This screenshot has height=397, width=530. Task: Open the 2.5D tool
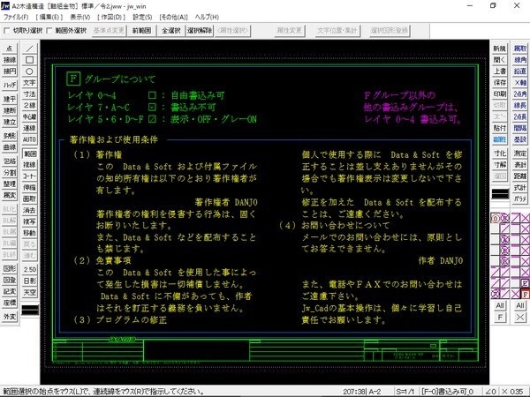[x=29, y=269]
